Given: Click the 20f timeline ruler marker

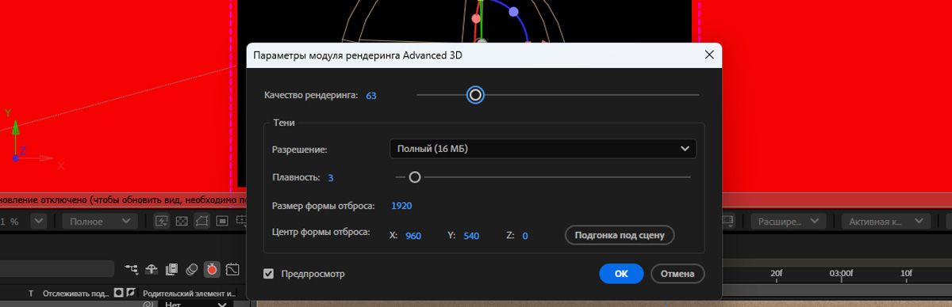Looking at the screenshot, I should pos(777,273).
